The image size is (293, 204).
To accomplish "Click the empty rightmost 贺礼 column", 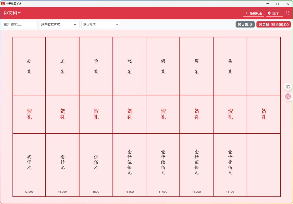I will (x=264, y=114).
